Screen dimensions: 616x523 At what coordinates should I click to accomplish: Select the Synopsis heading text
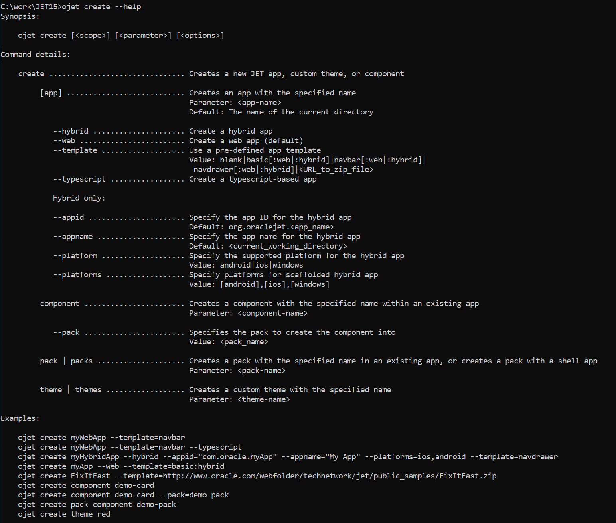19,16
